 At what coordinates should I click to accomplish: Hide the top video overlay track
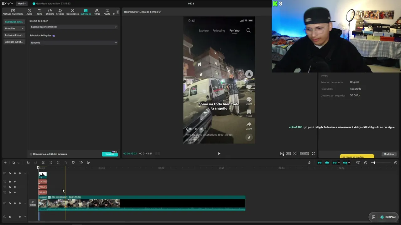point(15,173)
